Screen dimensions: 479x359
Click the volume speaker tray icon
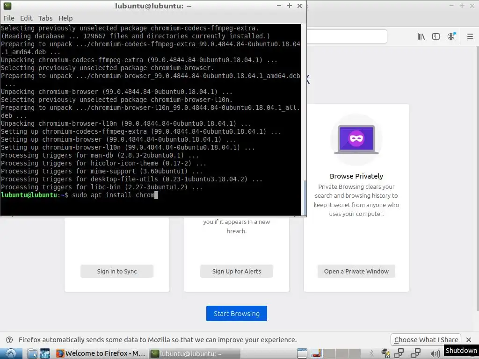(435, 354)
